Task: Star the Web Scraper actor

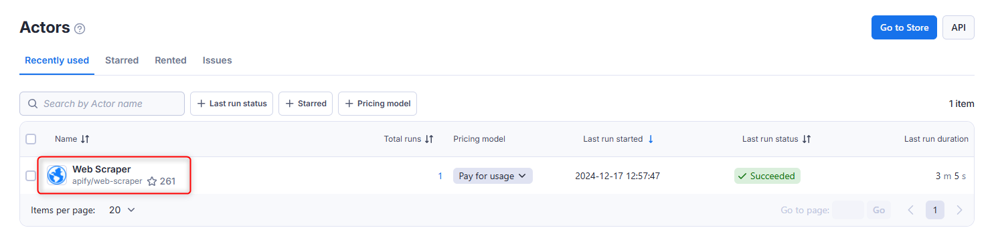Action: [152, 181]
